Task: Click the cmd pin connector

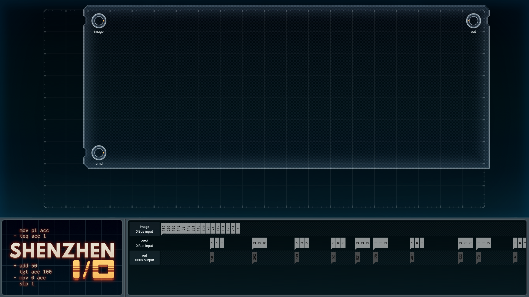Action: [x=99, y=153]
